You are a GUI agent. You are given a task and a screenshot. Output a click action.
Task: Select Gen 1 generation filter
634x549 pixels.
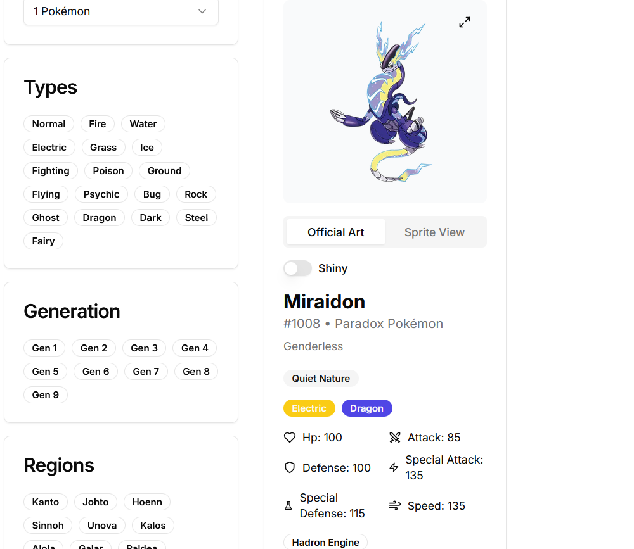tap(44, 348)
